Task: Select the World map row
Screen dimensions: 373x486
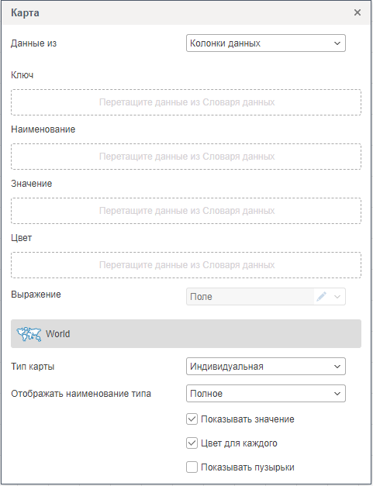Action: (x=186, y=333)
